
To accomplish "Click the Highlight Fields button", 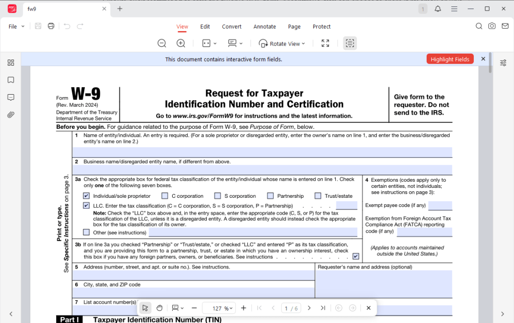I will pos(450,59).
